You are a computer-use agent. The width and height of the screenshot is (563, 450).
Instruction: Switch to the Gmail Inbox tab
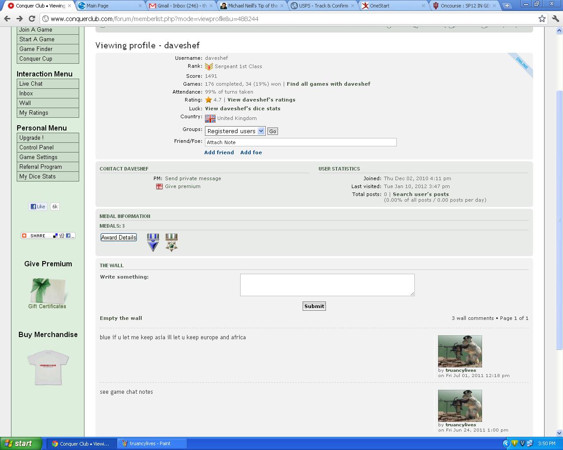pos(180,6)
